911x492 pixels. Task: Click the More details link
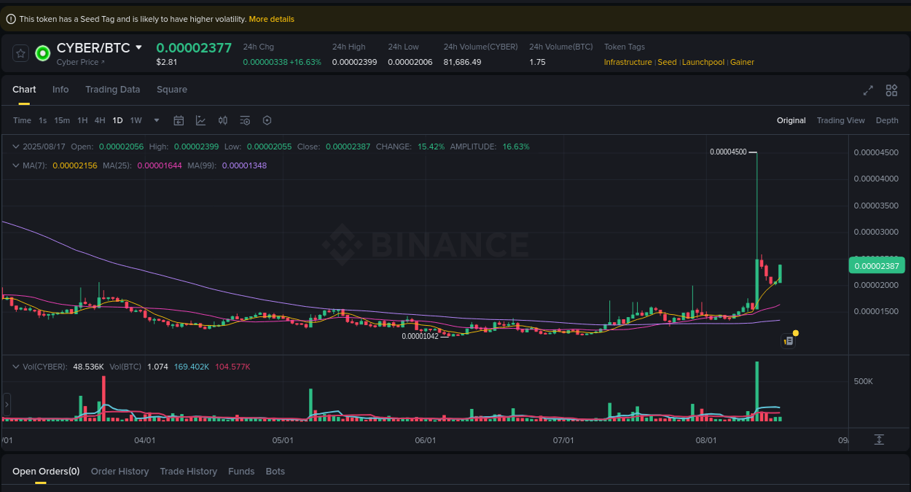click(x=271, y=19)
